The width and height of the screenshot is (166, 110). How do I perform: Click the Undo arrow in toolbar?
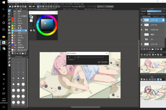click(30, 6)
